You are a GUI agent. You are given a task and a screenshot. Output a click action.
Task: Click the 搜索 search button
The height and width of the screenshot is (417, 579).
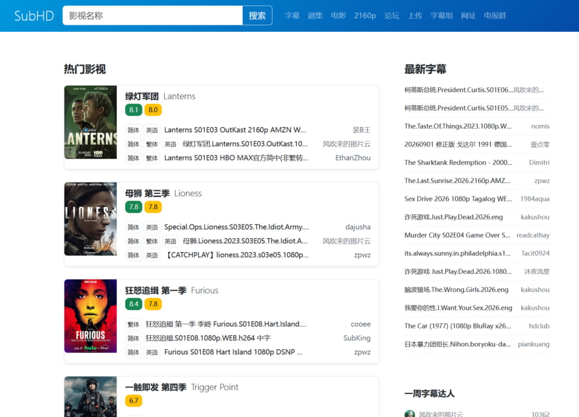coord(257,16)
